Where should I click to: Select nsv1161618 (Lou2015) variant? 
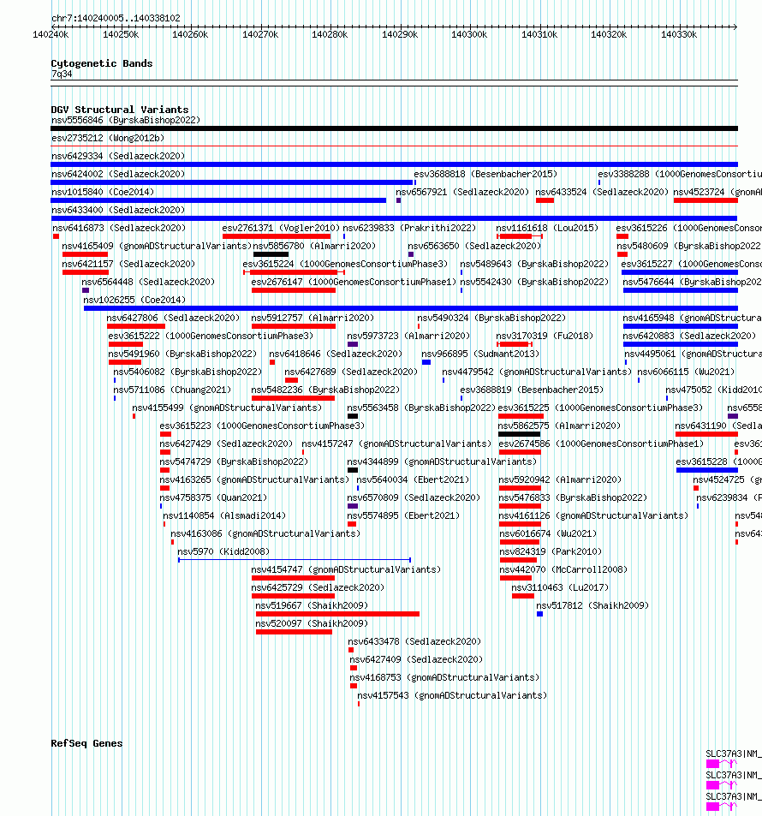pyautogui.click(x=547, y=228)
